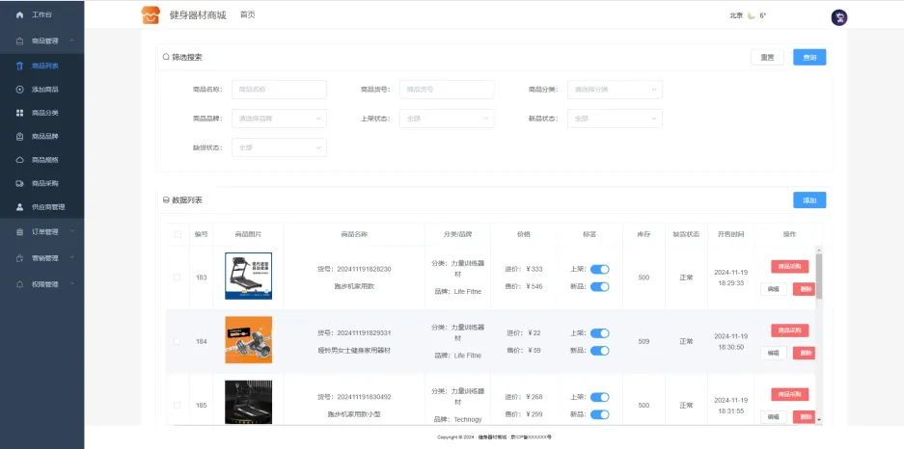Viewport: 904px width, 449px height.
Task: Click the user avatar in top right
Action: pyautogui.click(x=838, y=16)
